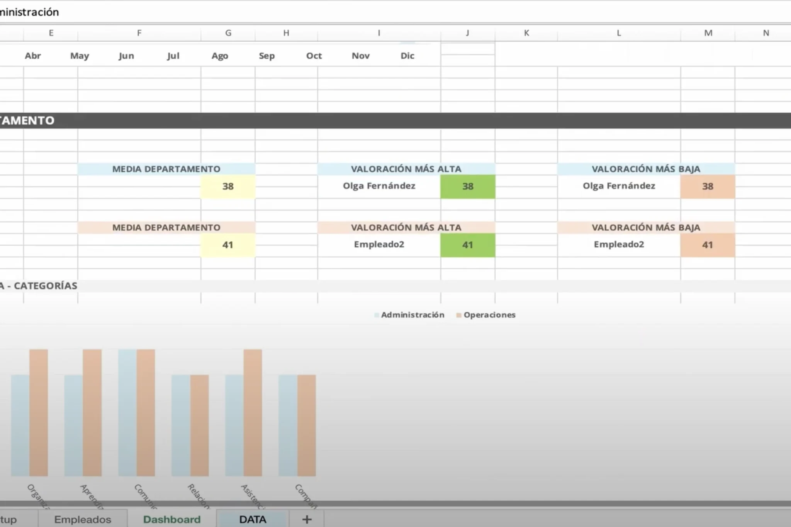
Task: Add a new sheet with the plus icon
Action: click(x=307, y=519)
